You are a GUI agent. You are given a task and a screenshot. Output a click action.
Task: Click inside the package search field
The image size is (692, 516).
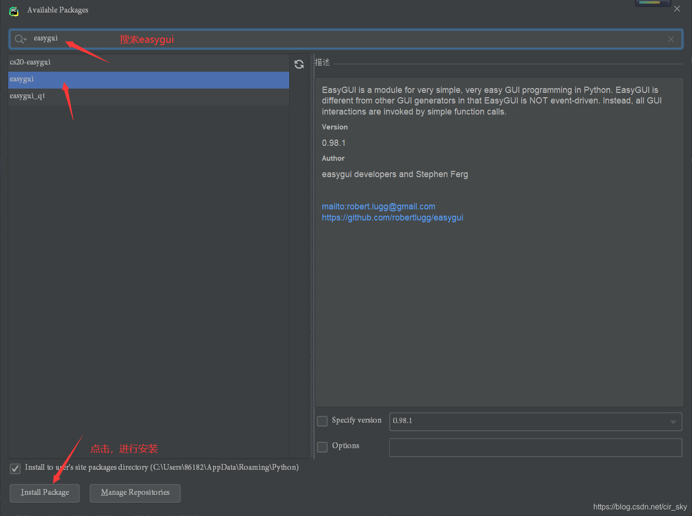tap(144, 38)
